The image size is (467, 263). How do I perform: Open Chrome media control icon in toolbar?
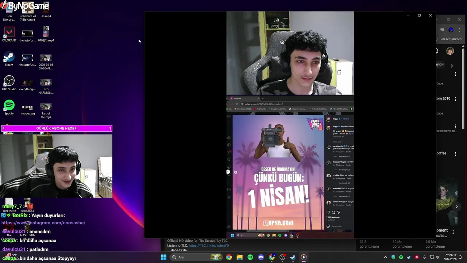(x=442, y=30)
